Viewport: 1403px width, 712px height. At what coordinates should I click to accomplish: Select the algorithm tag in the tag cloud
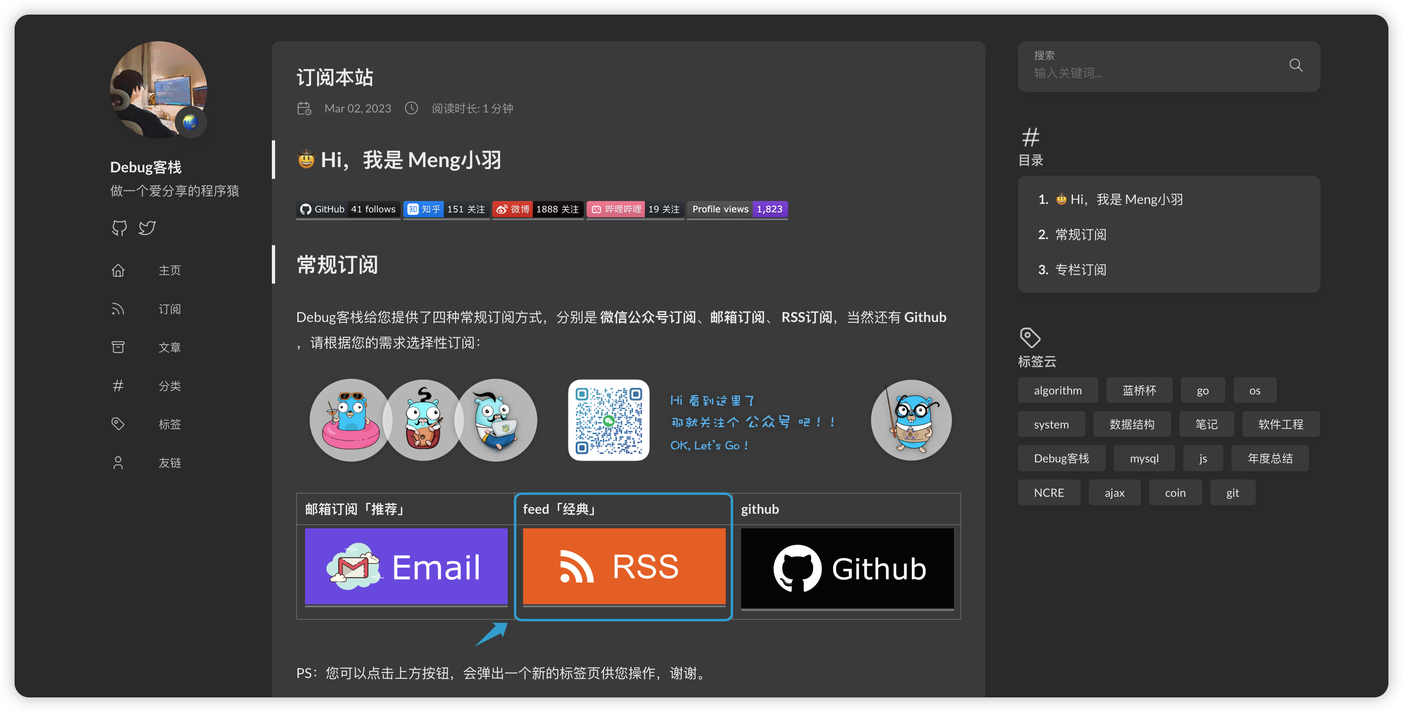point(1058,390)
